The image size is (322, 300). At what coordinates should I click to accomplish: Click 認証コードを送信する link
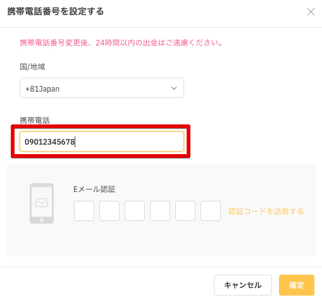point(266,211)
